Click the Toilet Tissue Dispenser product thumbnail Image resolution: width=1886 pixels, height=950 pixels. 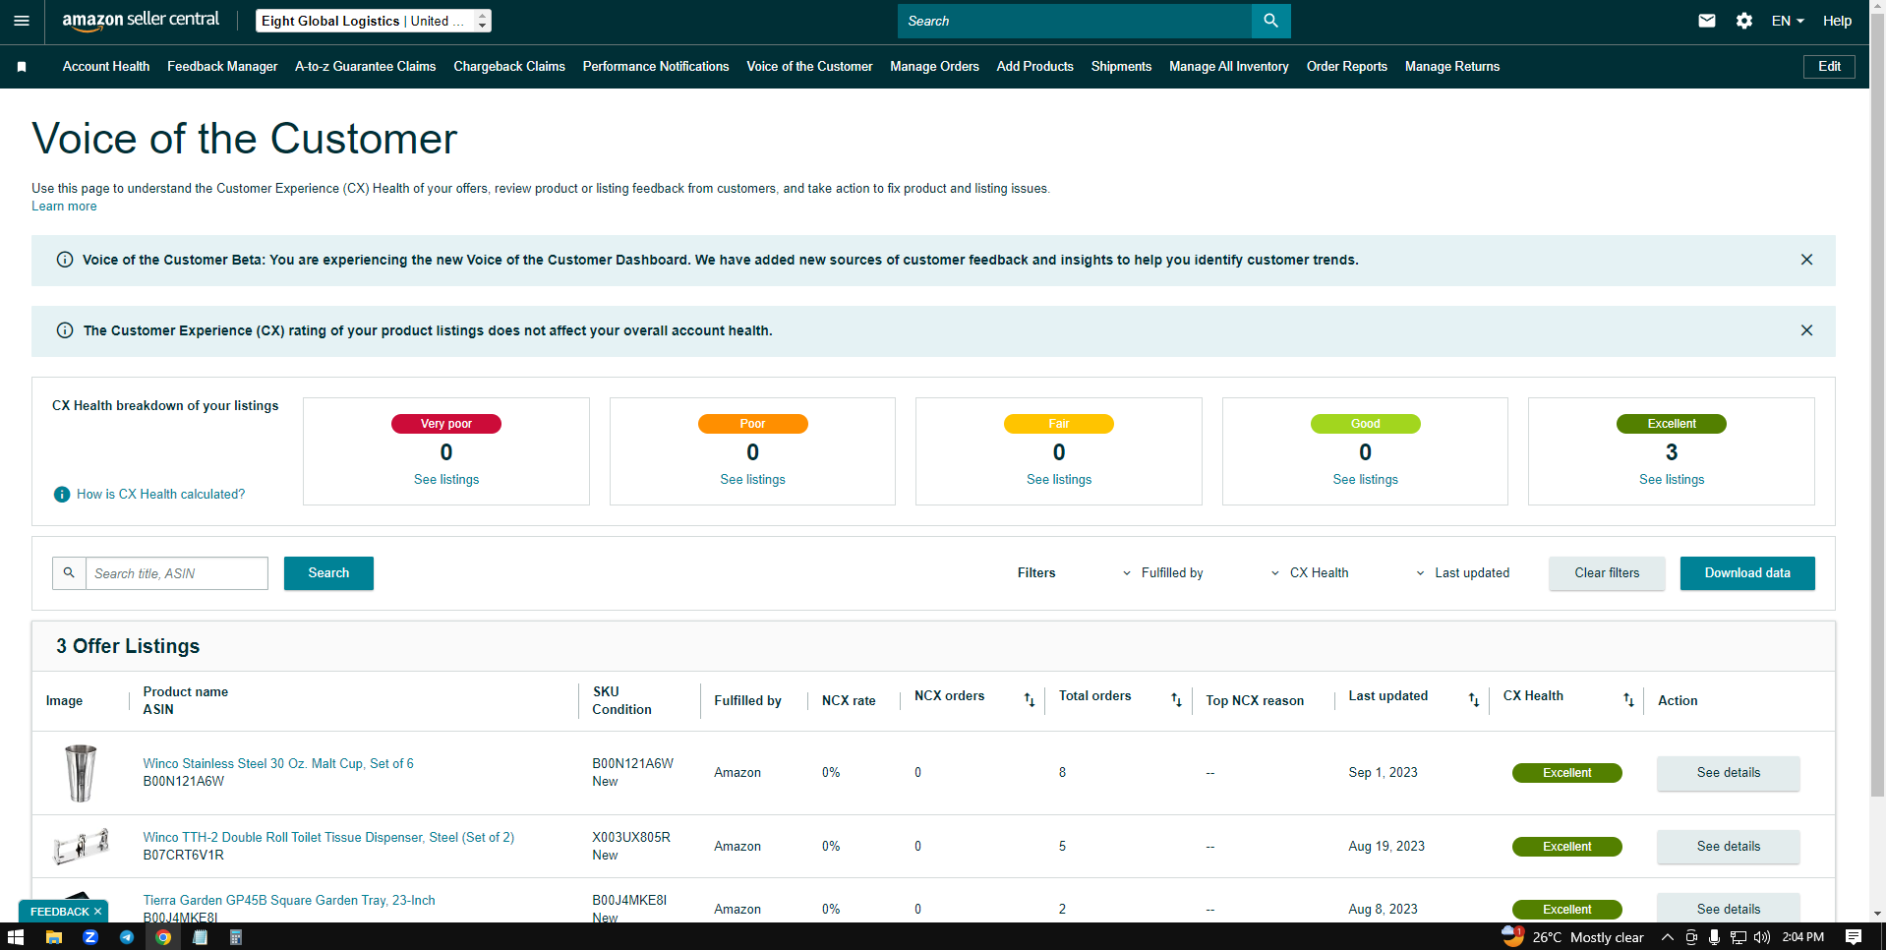point(81,846)
